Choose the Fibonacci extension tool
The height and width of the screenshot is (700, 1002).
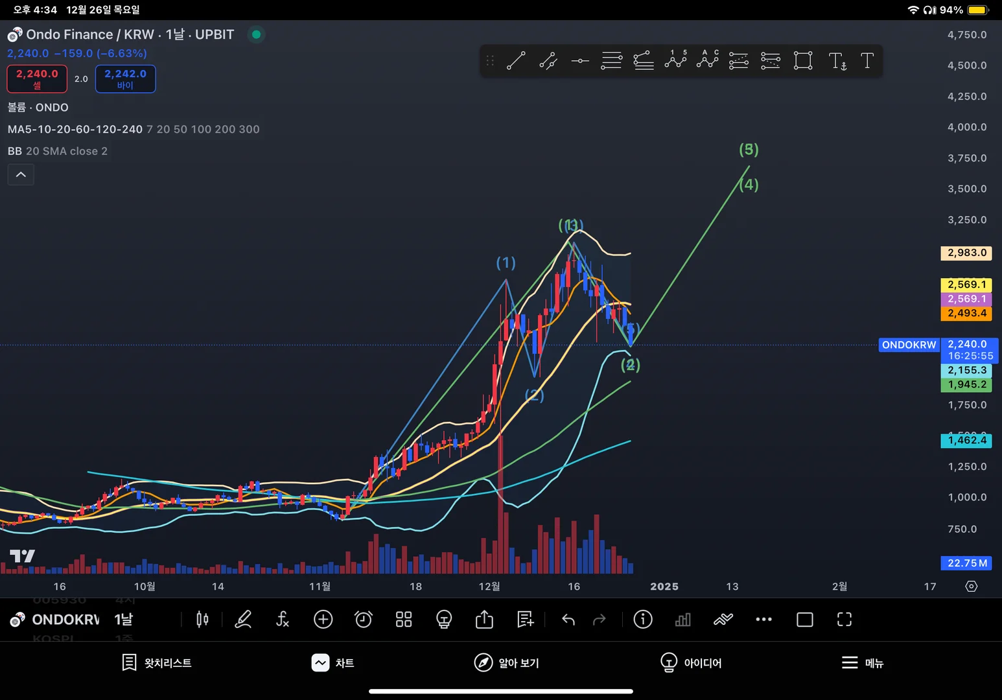771,61
